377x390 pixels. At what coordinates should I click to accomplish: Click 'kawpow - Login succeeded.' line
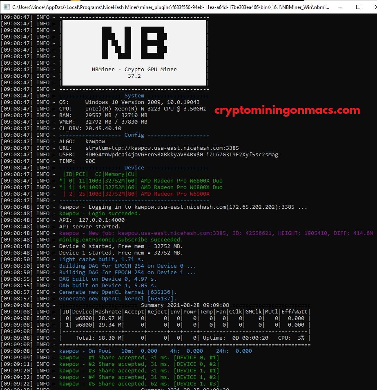[100, 213]
